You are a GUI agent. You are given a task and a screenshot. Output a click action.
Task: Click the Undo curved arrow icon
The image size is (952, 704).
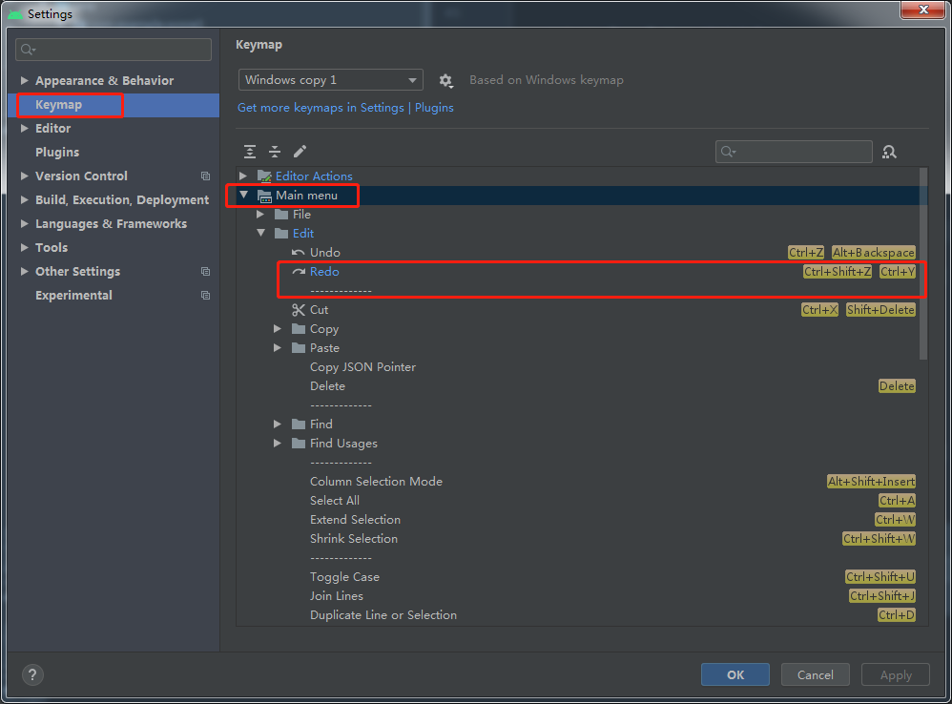pyautogui.click(x=299, y=252)
